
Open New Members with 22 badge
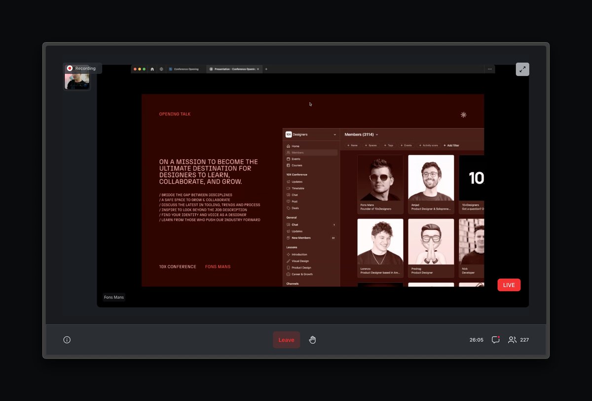(311, 238)
